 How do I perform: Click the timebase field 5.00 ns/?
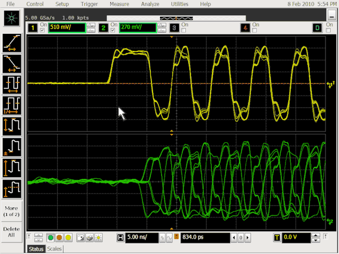tap(142, 238)
